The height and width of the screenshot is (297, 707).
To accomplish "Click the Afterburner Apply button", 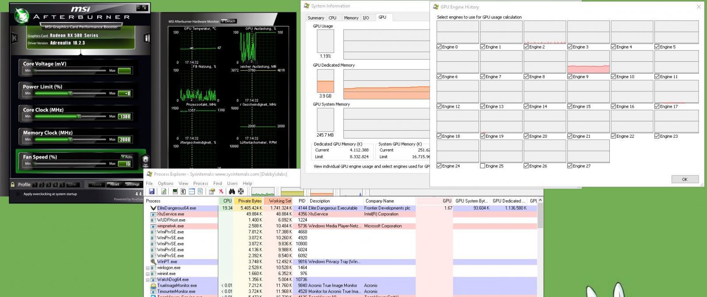I will pos(96,184).
